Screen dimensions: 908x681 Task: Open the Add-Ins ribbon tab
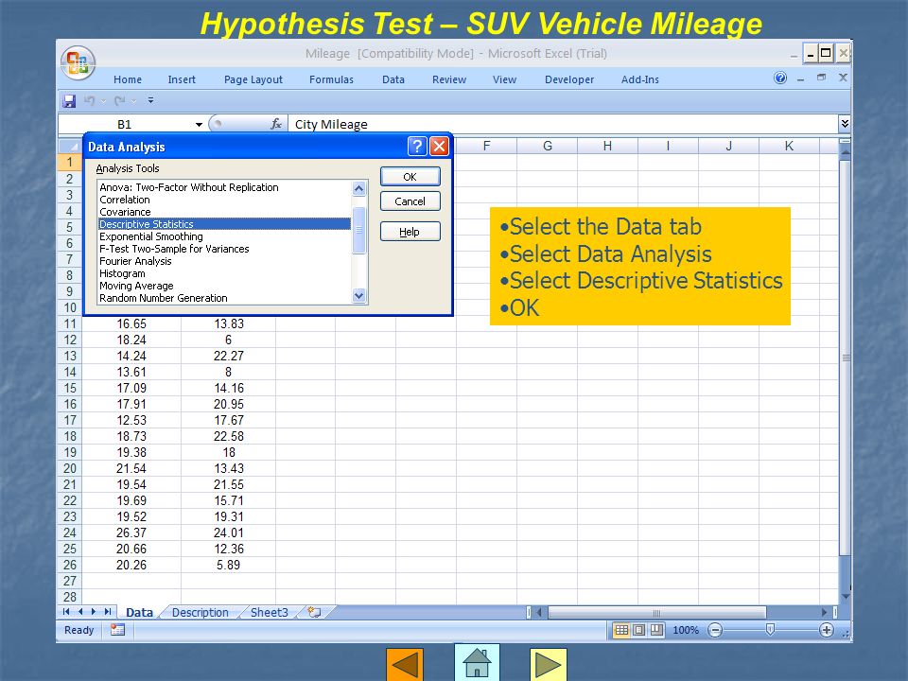point(640,79)
